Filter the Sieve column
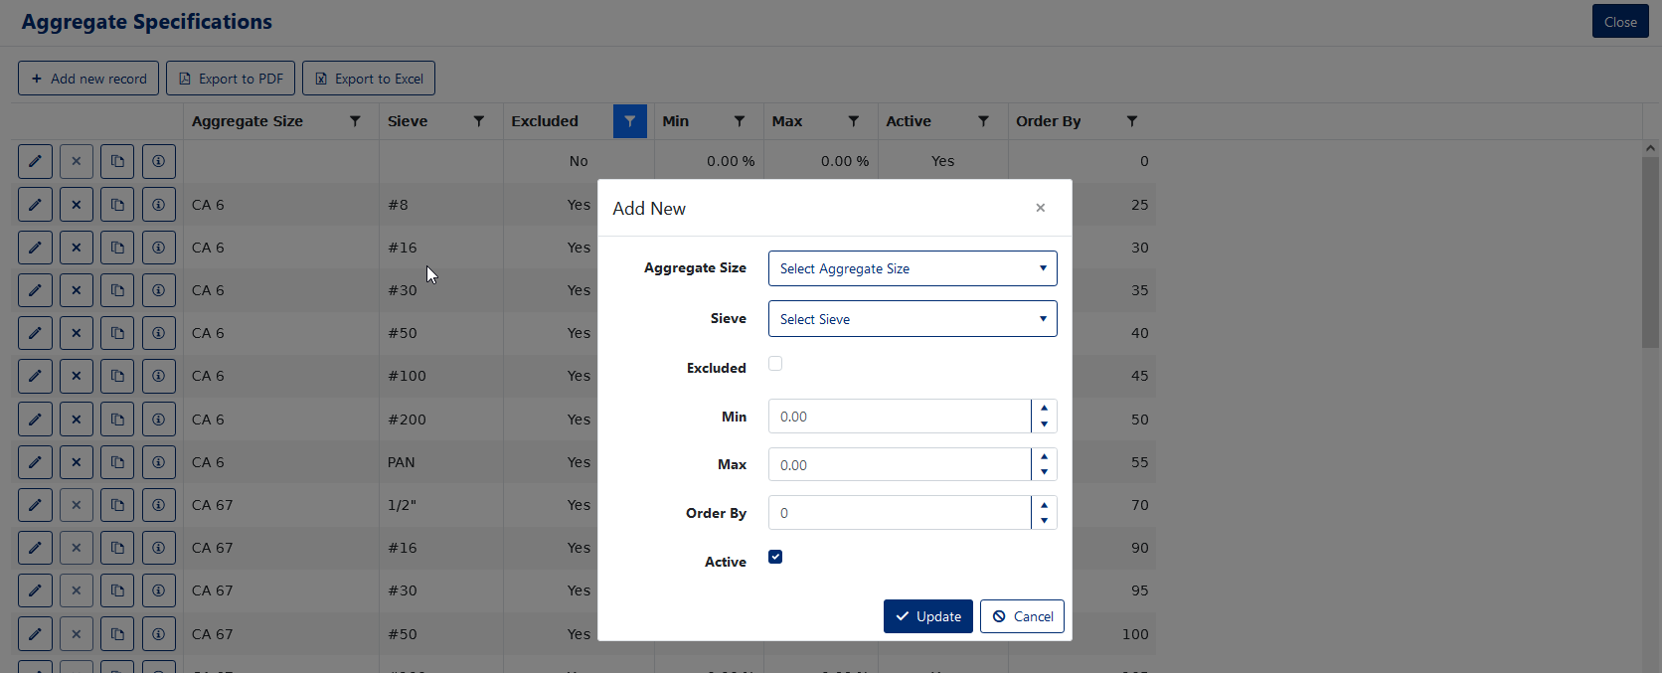 coord(479,121)
